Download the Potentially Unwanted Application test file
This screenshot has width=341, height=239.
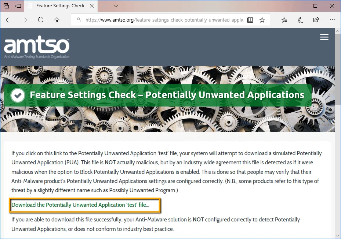point(80,205)
